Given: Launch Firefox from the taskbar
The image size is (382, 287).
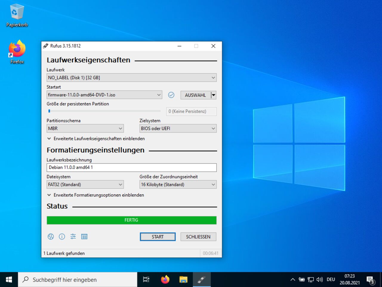Looking at the screenshot, I should pos(165,280).
